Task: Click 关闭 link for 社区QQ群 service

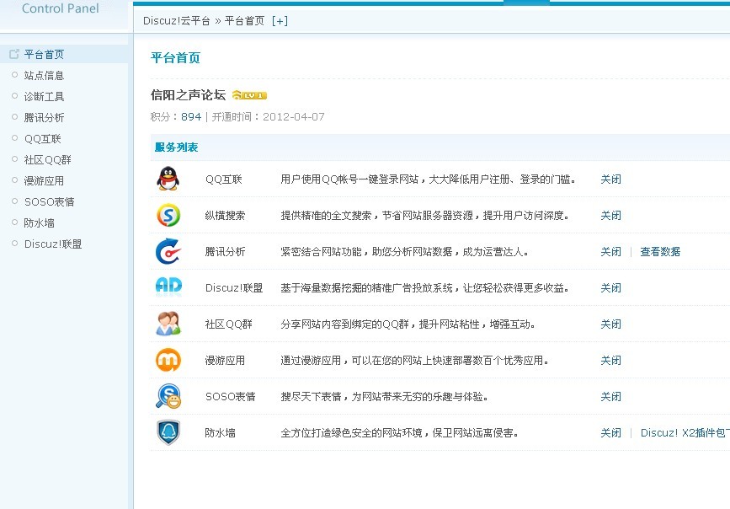Action: point(610,324)
